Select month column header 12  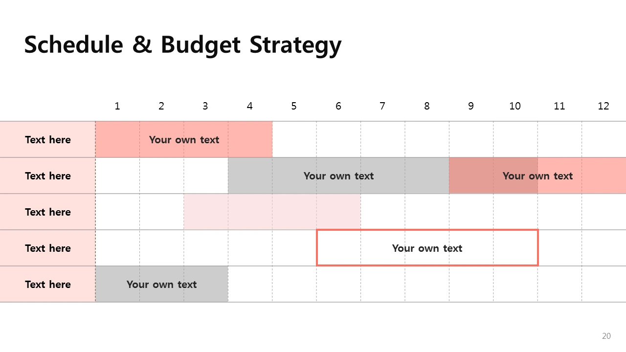(604, 106)
